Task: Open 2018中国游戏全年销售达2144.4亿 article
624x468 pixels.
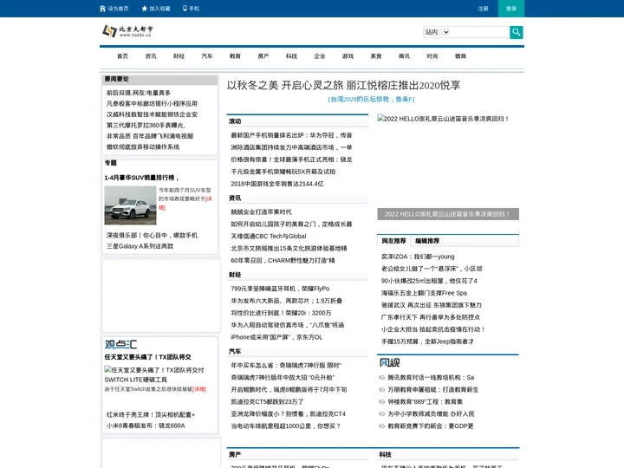Action: tap(277, 184)
